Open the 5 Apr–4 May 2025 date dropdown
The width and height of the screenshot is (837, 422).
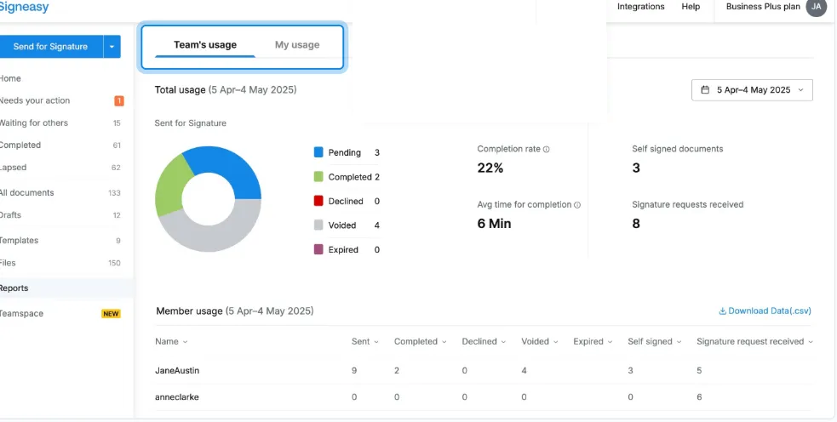point(752,90)
